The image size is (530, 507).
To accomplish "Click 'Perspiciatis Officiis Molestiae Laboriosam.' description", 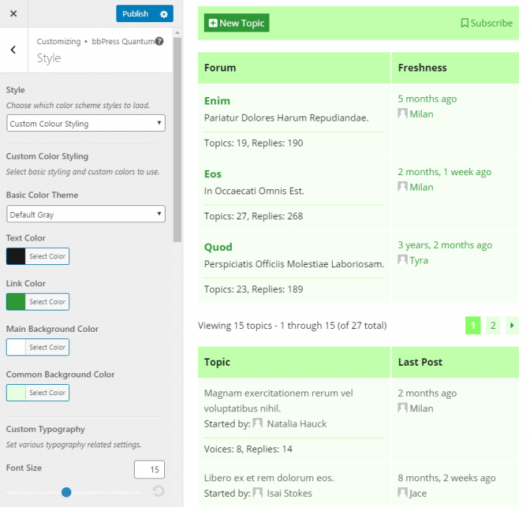I will coord(294,264).
